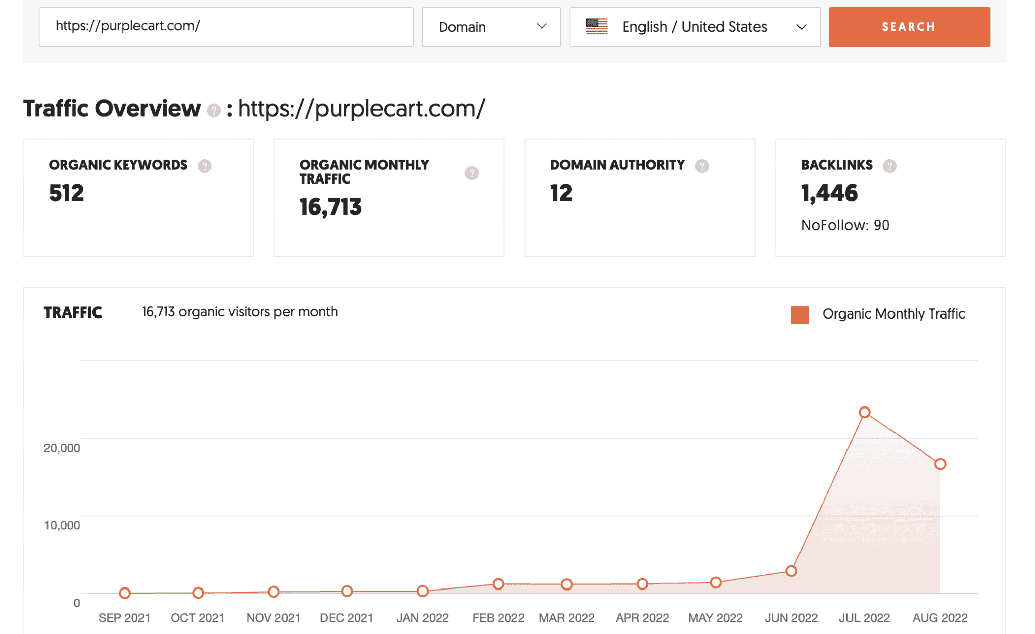Click the SEP 2021 x-axis label

[x=124, y=618]
